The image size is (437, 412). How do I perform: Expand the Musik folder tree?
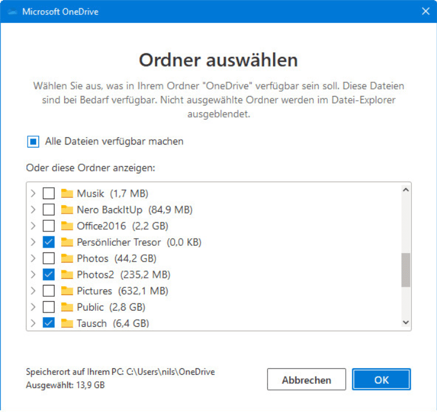point(33,193)
